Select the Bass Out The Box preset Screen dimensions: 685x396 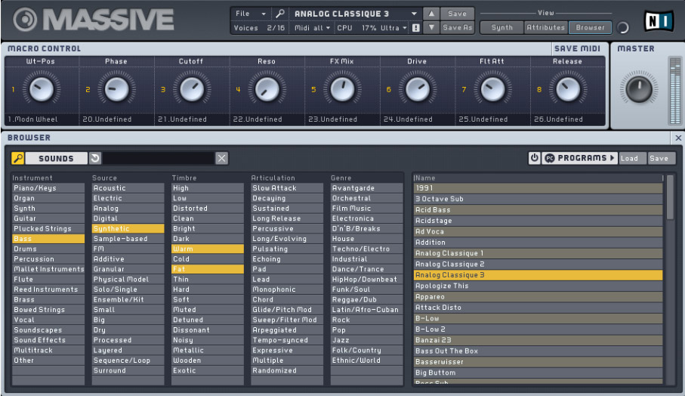point(538,351)
